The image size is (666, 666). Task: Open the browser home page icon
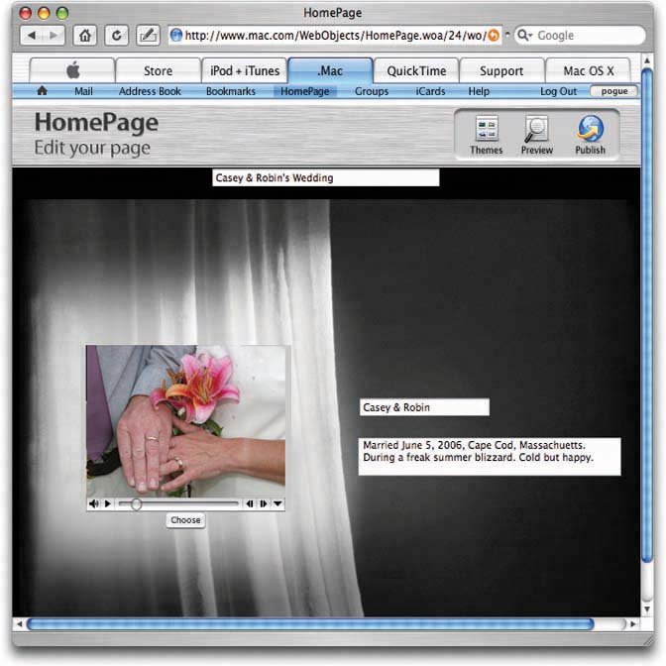(x=85, y=36)
